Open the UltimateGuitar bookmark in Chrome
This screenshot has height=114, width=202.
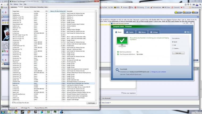point(156,7)
